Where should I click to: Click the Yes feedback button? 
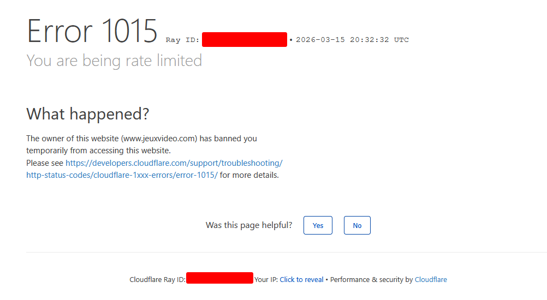(318, 225)
